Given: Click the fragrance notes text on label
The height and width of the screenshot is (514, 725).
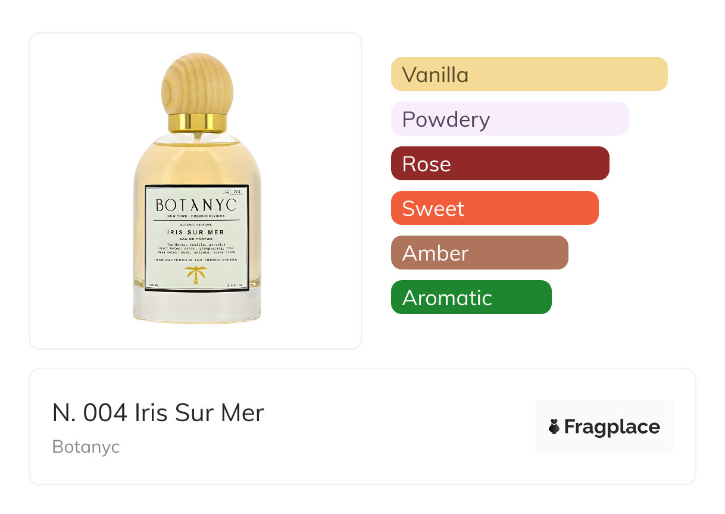Looking at the screenshot, I should (x=196, y=249).
